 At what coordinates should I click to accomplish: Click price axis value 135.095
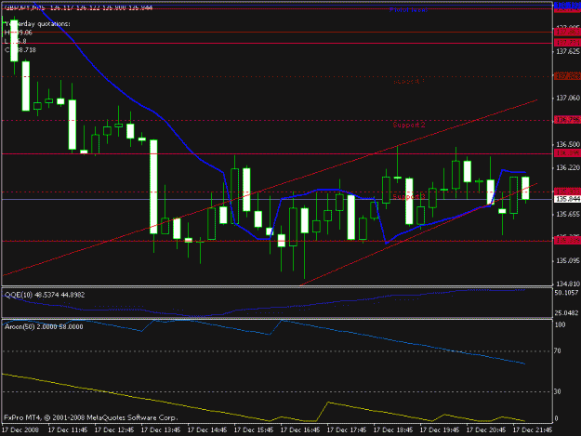point(568,261)
